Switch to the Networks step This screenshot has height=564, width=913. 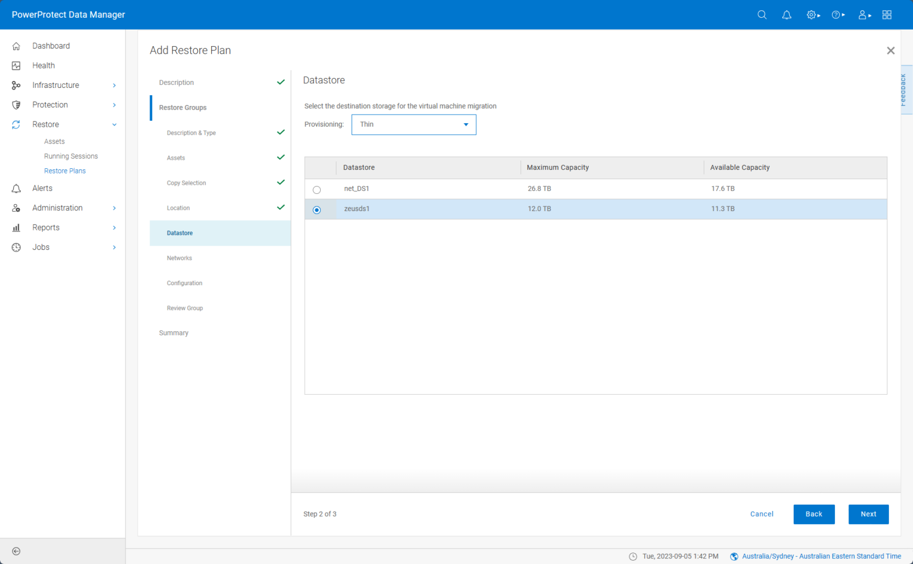pos(179,258)
